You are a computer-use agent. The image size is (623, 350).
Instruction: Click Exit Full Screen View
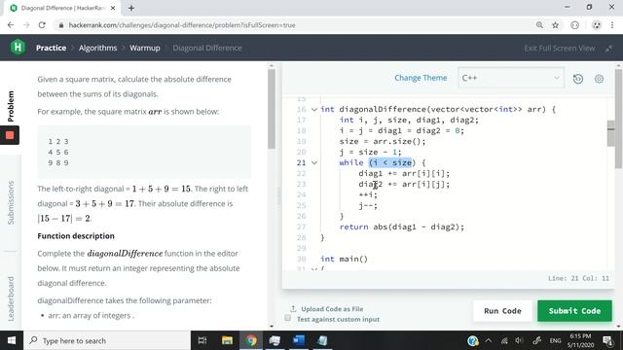click(x=559, y=48)
